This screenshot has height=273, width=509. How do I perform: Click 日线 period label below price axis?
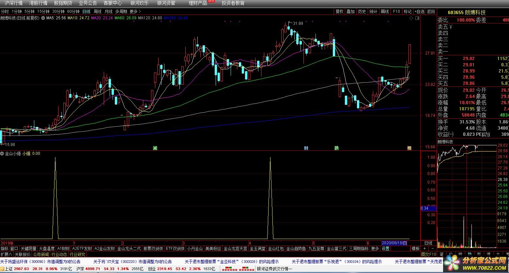click(x=428, y=243)
